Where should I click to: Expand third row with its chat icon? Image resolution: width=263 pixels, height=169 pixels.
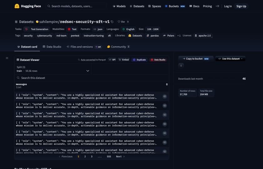(165, 115)
